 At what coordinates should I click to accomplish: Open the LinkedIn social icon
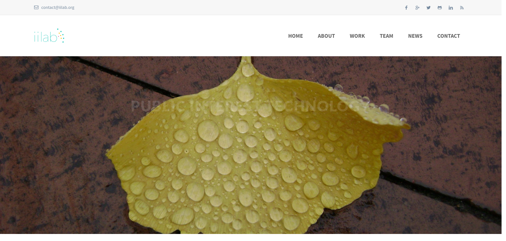450,8
